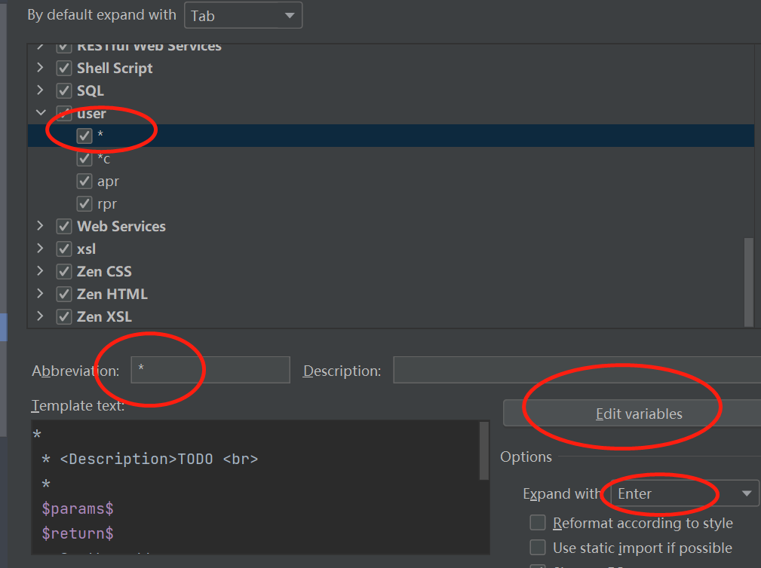This screenshot has height=568, width=761.
Task: Select the Zen CSS group label
Action: [104, 271]
